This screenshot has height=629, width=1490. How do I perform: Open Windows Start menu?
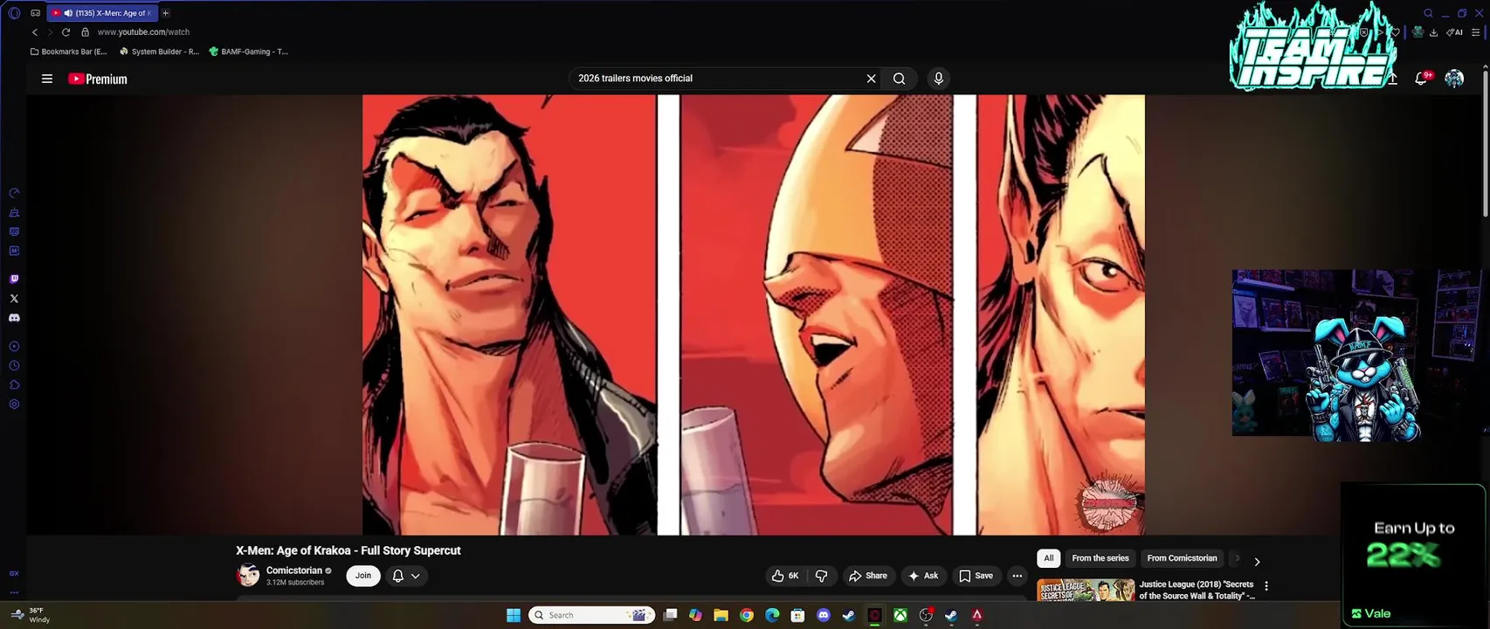coord(514,615)
